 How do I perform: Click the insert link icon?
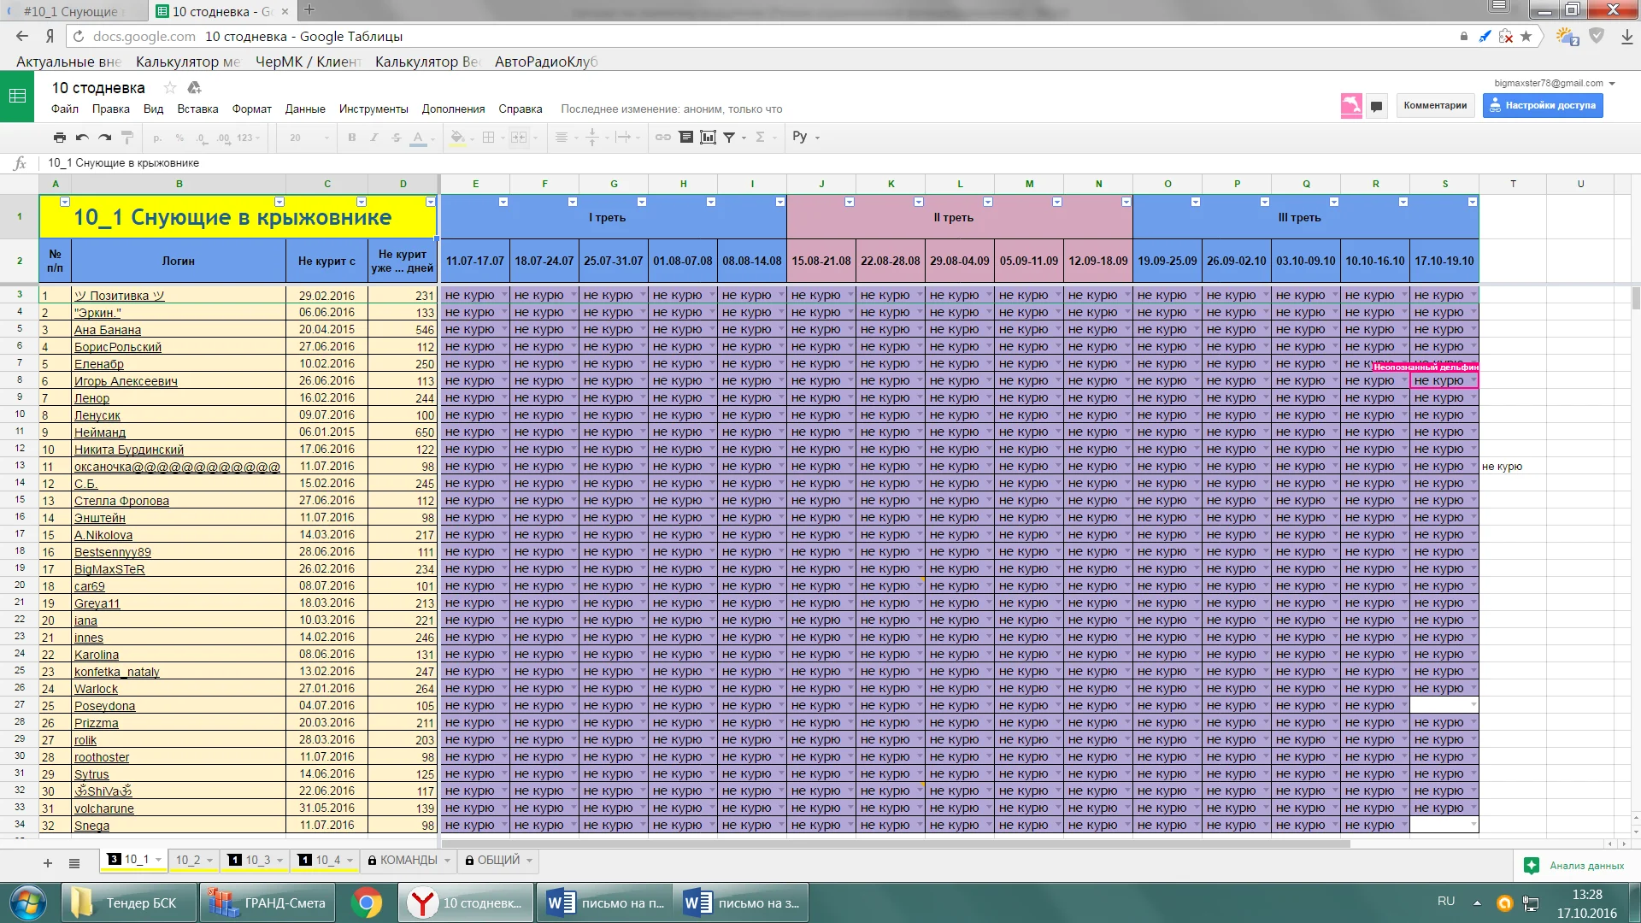(662, 137)
